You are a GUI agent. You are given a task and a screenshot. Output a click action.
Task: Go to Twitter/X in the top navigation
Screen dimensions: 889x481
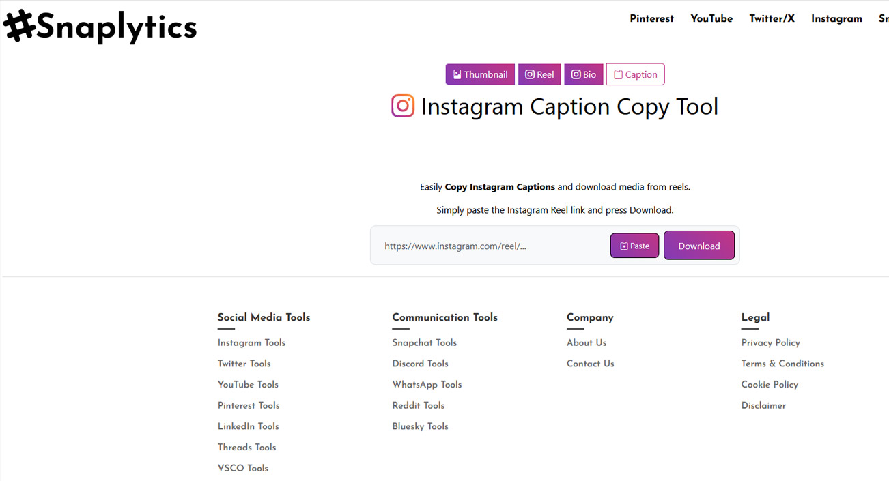pos(772,18)
